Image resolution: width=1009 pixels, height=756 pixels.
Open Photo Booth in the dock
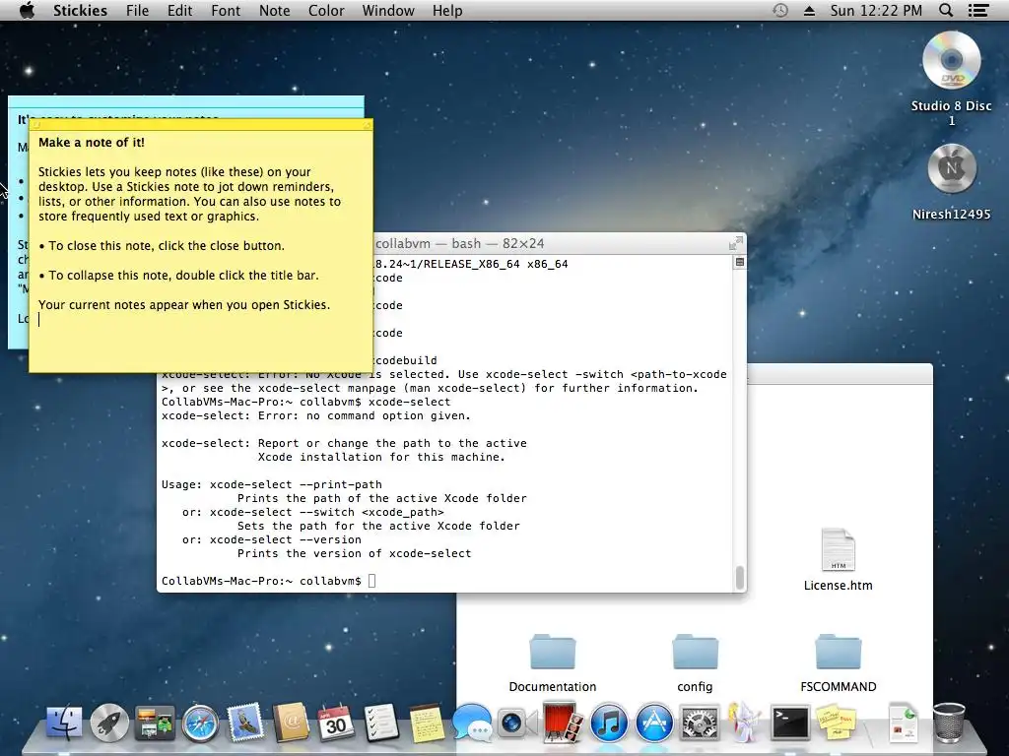563,722
